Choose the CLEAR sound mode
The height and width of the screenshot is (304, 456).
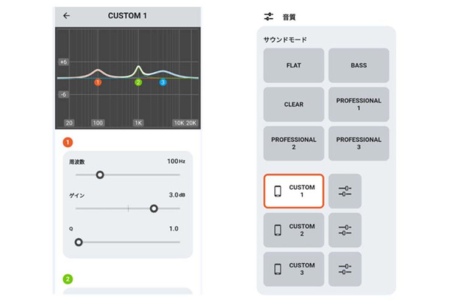tap(294, 105)
